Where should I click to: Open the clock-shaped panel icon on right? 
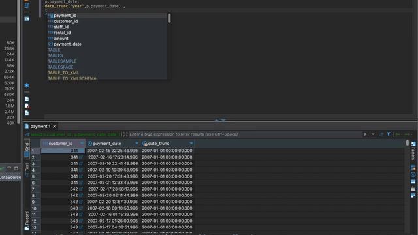[x=413, y=174]
